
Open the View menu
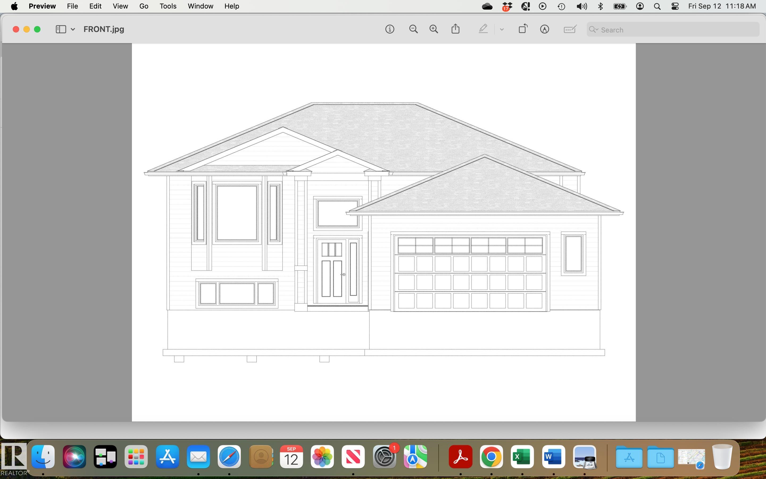coord(120,6)
